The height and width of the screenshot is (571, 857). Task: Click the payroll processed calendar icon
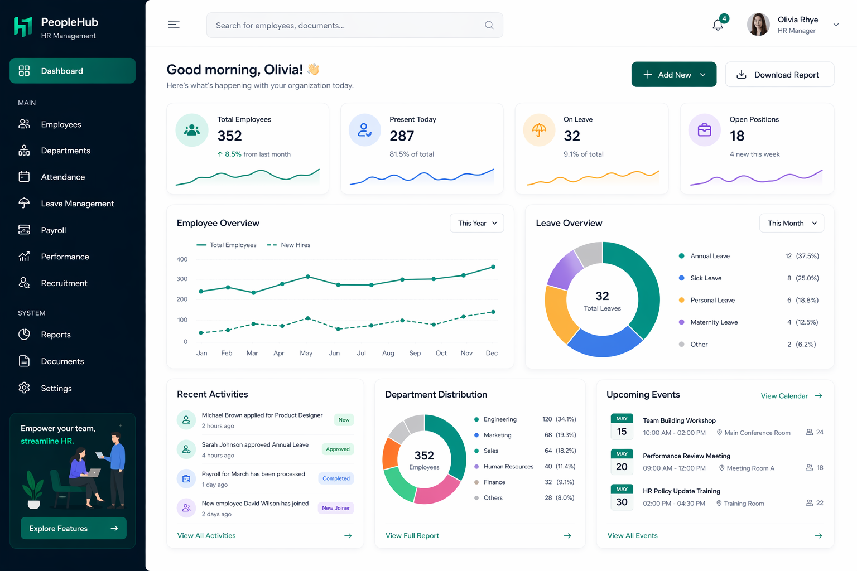click(186, 478)
